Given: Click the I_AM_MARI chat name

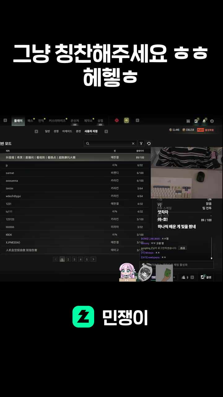Looking at the screenshot, I should click(x=154, y=239).
